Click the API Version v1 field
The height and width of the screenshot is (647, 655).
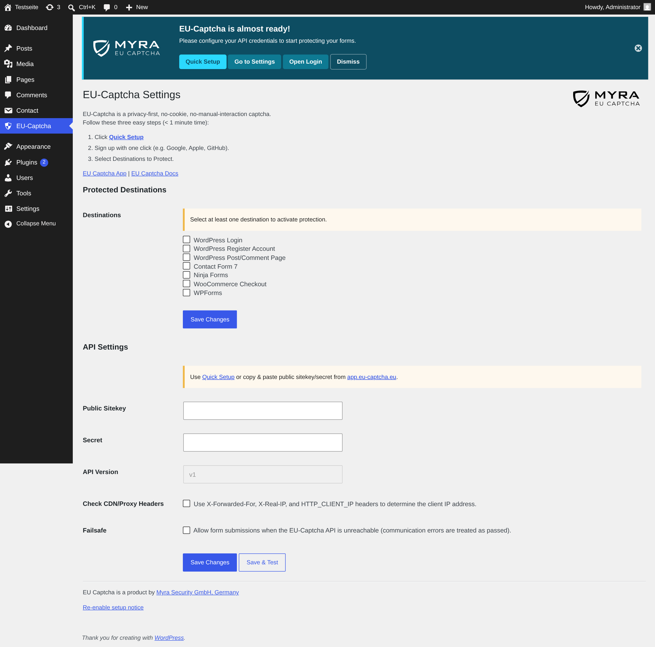(x=263, y=474)
